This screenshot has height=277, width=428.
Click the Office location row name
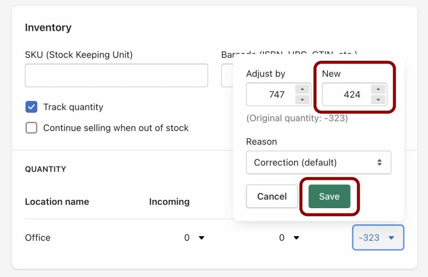[x=38, y=237]
